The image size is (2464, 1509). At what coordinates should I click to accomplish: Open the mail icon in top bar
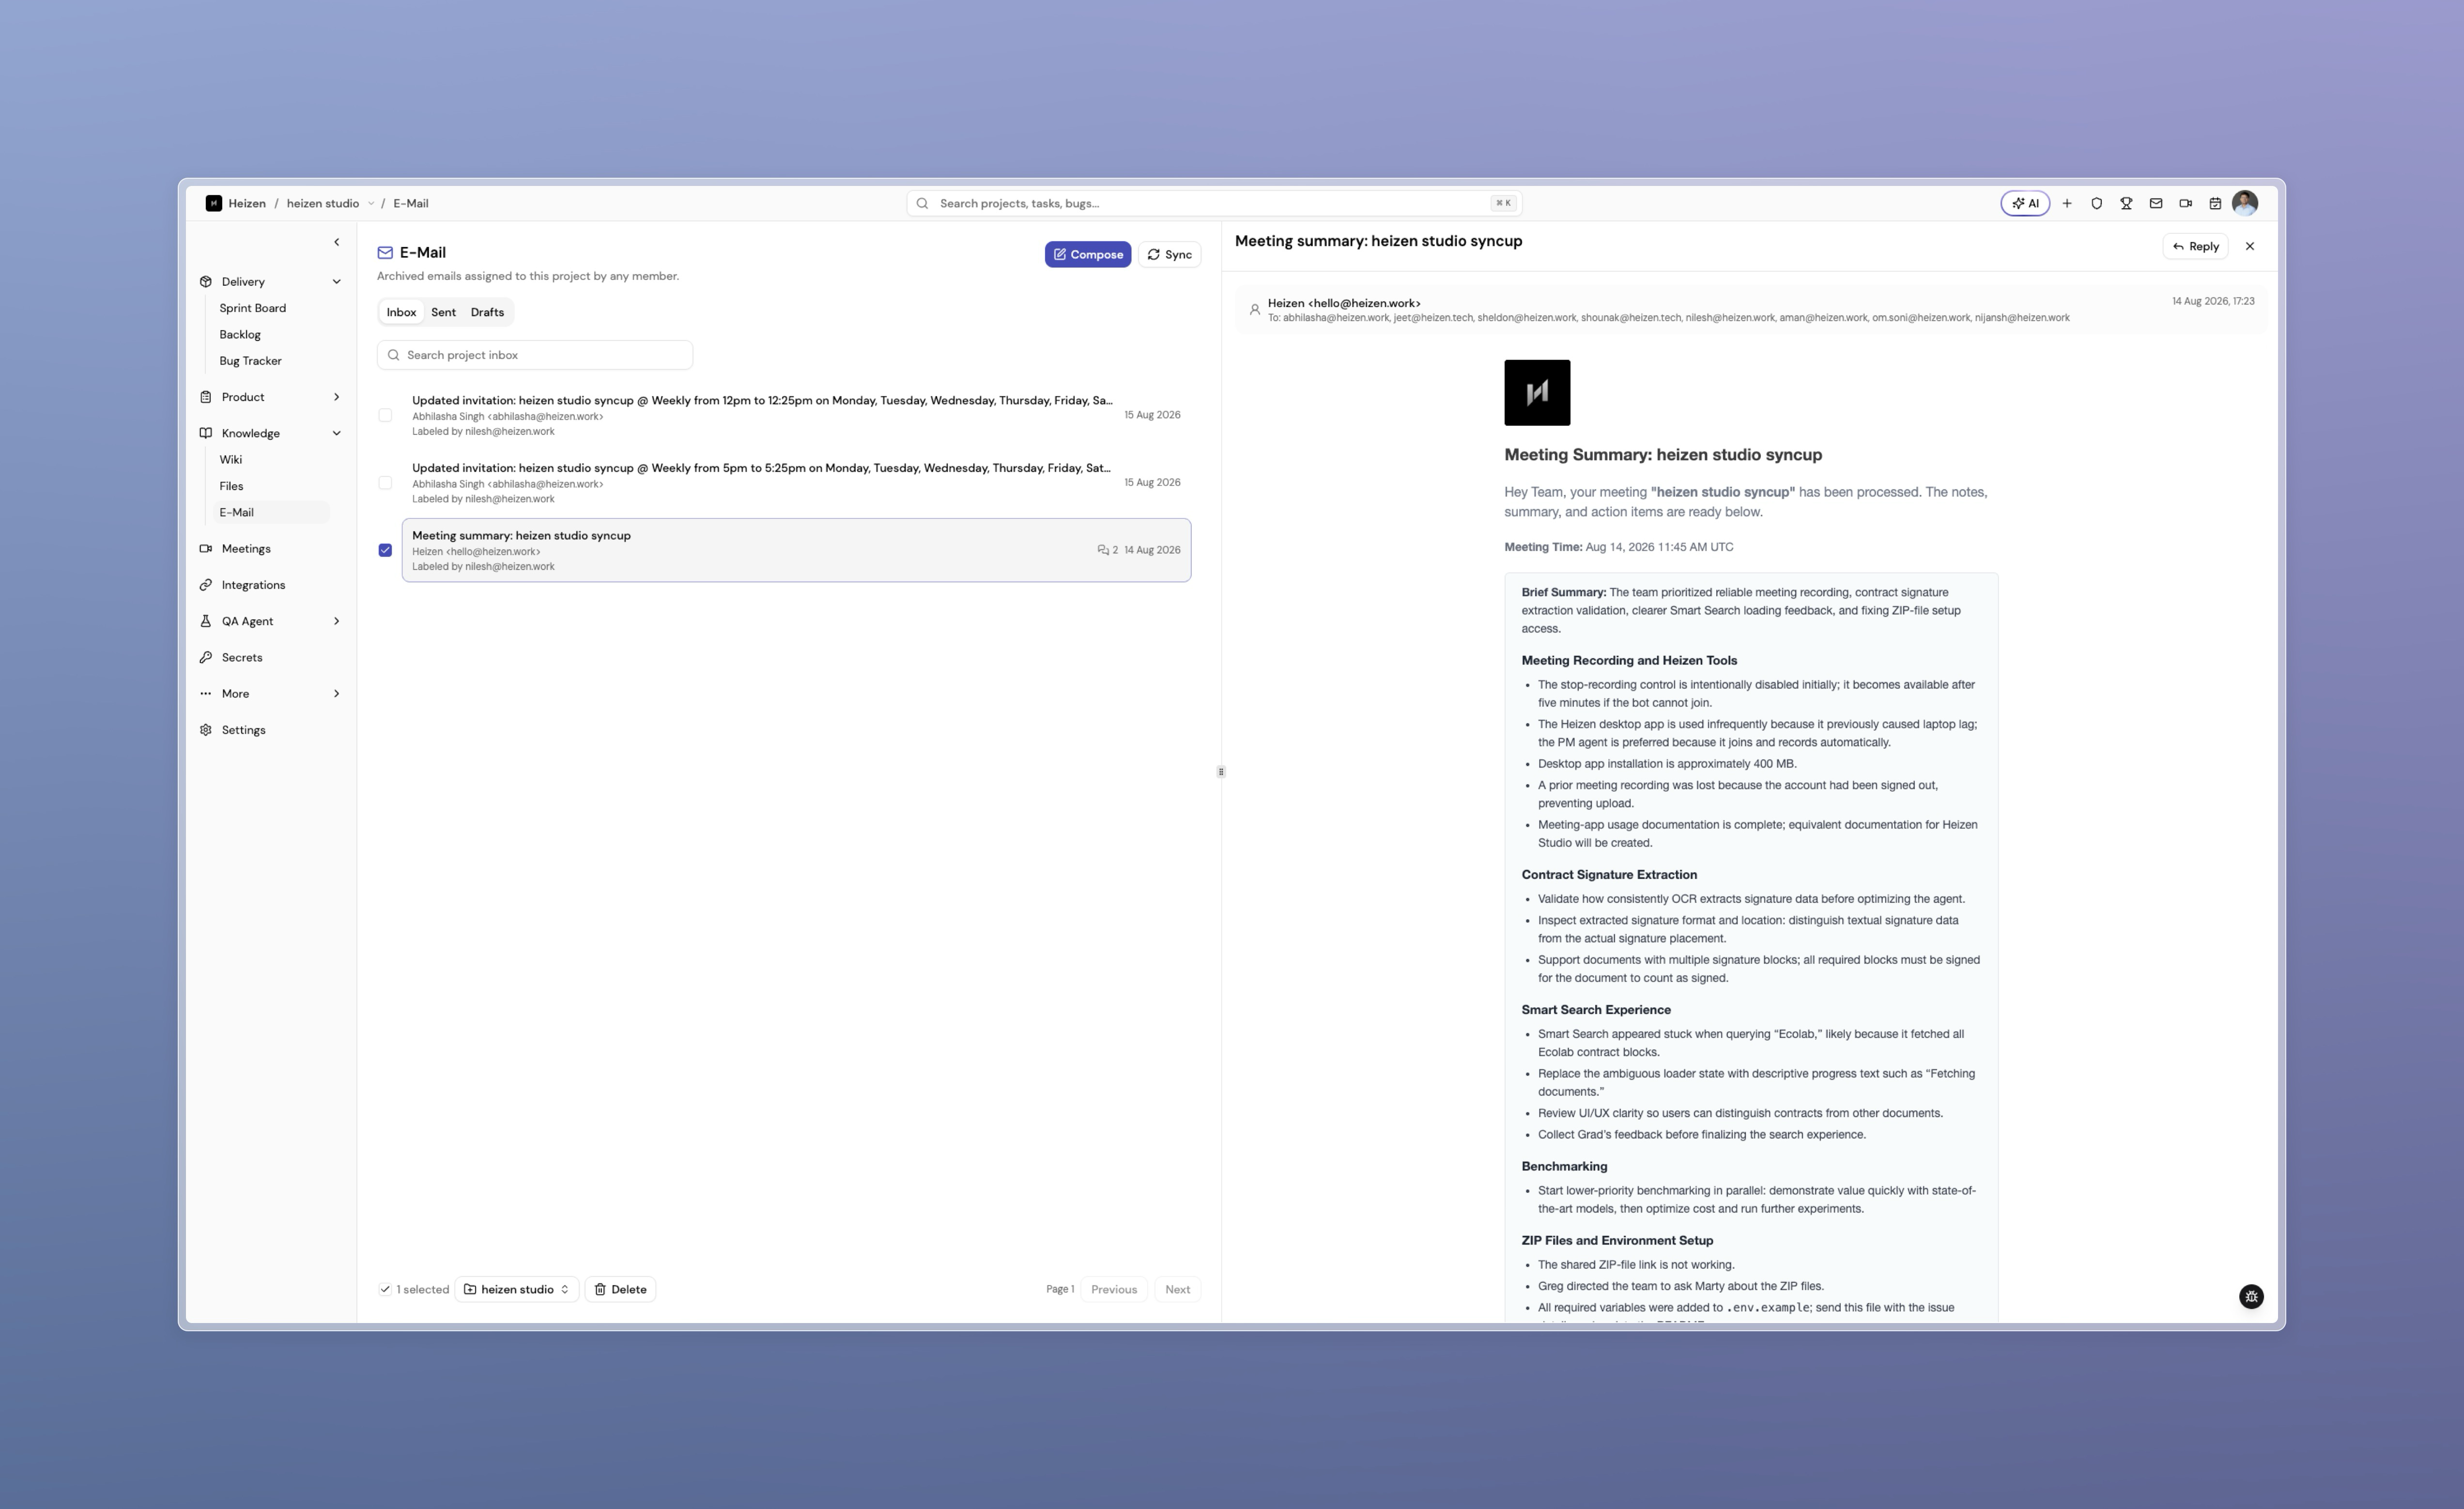[2156, 203]
